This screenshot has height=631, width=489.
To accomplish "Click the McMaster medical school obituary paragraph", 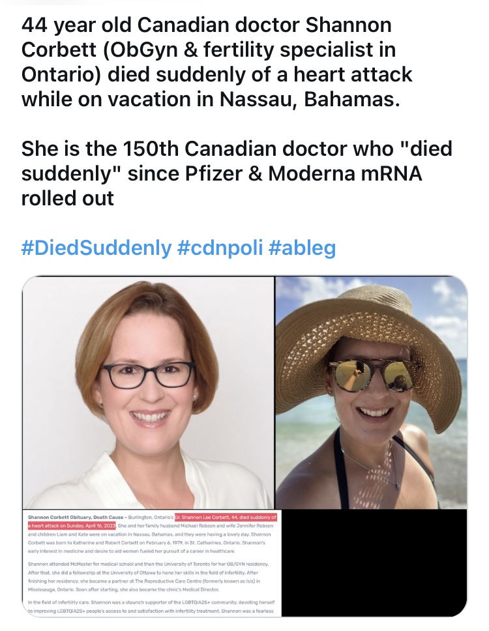I will (x=148, y=577).
